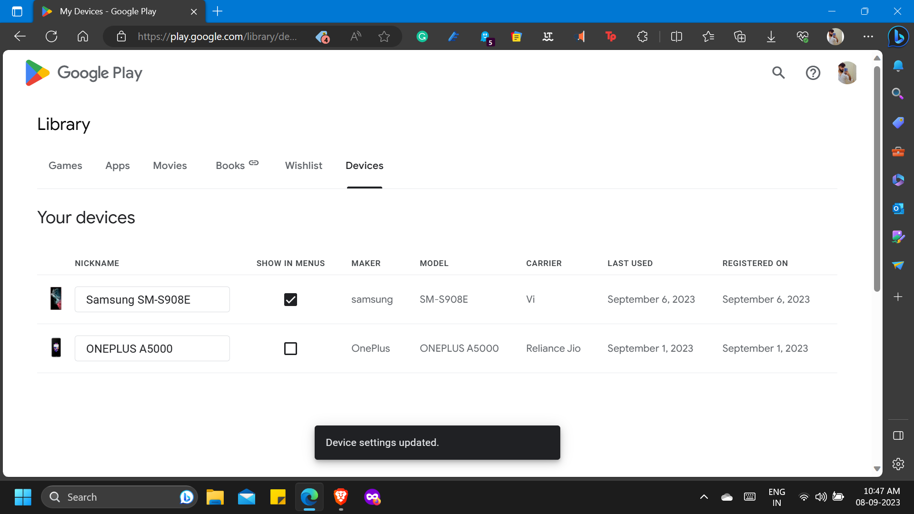Uncheck Show in menus for Samsung
Image resolution: width=914 pixels, height=514 pixels.
[290, 299]
